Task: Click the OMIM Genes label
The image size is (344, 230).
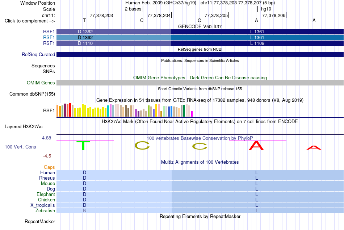Action: coord(41,83)
